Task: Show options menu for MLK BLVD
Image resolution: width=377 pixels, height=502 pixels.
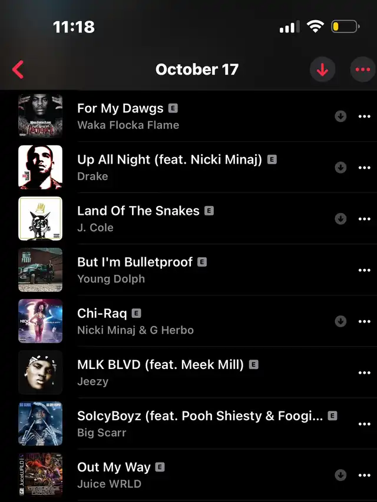Action: click(364, 373)
